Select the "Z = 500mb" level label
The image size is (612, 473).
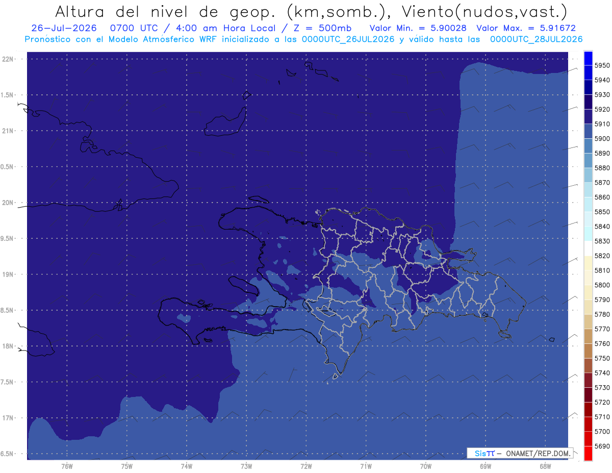[322, 28]
